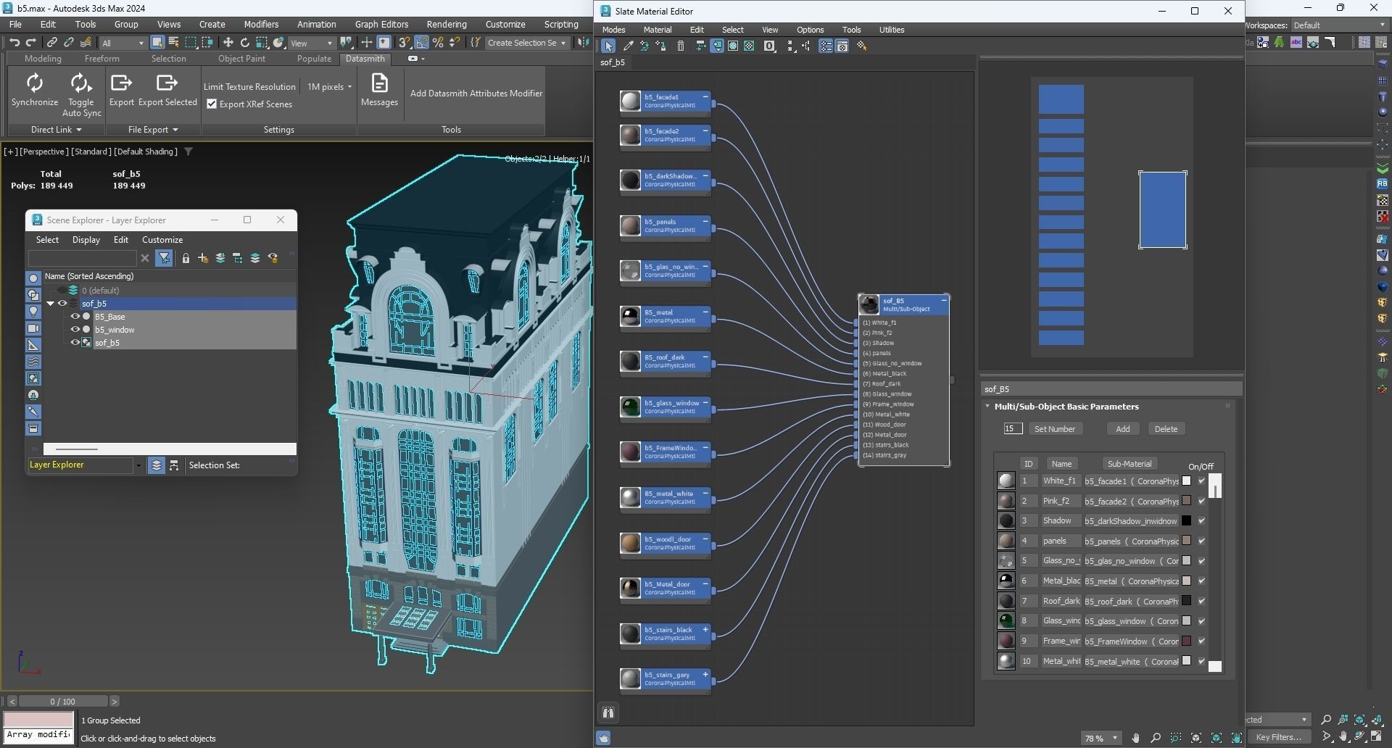The height and width of the screenshot is (748, 1392).
Task: Click Select by Material icon in Slate
Action: pos(862,46)
